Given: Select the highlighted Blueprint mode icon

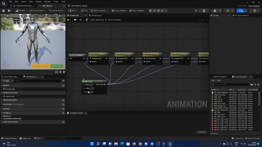Looking at the screenshot, I should pyautogui.click(x=240, y=11).
